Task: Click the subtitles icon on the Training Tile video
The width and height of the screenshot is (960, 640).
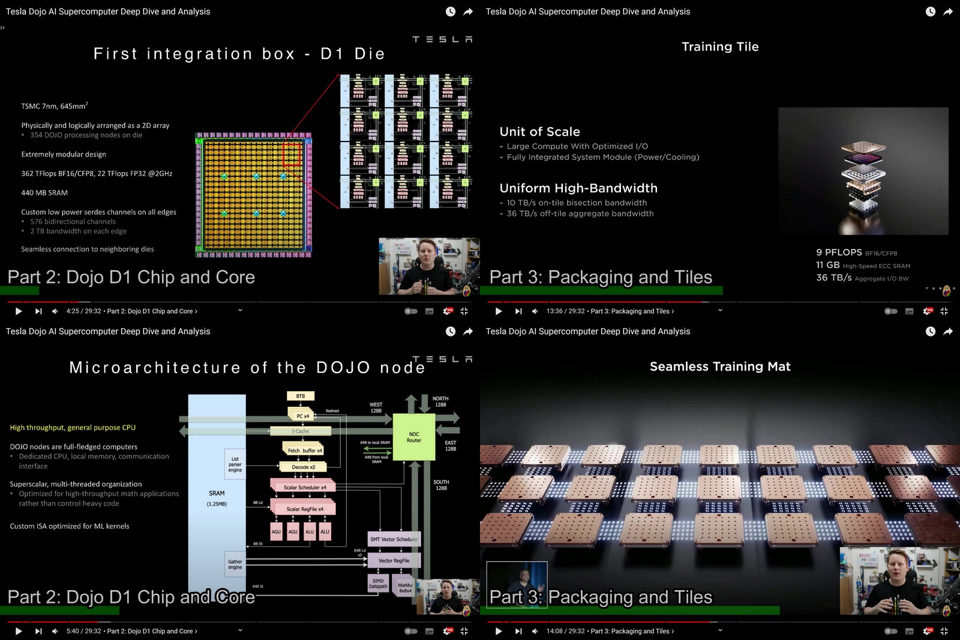Action: [x=908, y=311]
